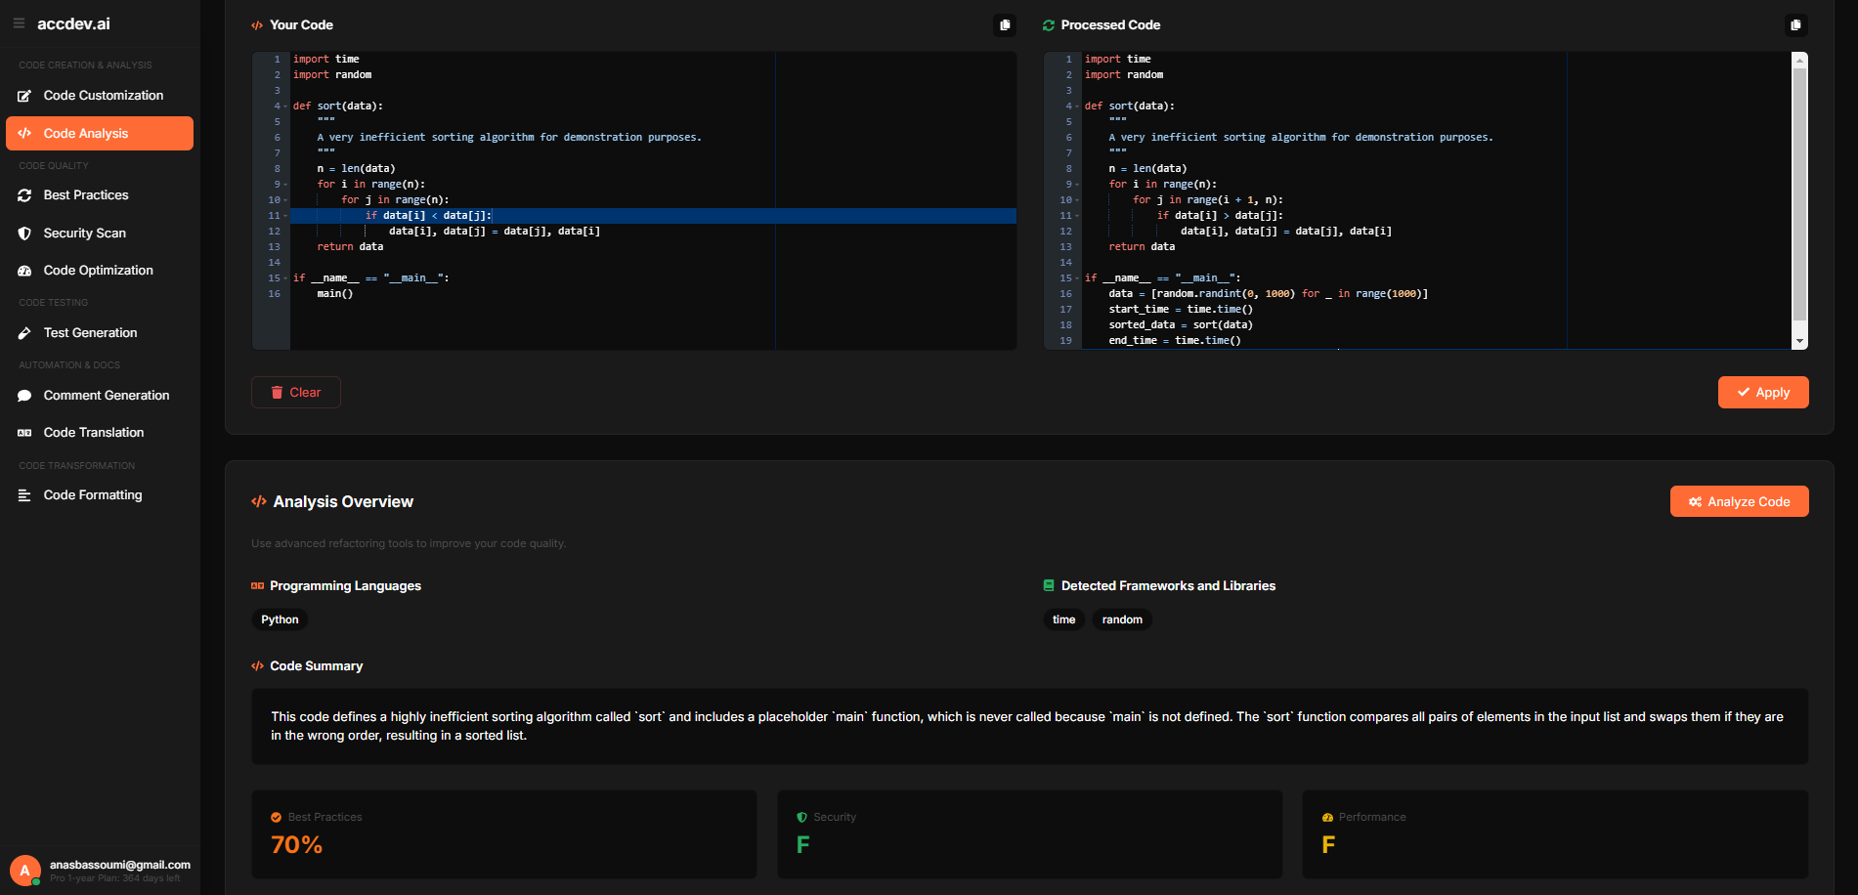Image resolution: width=1858 pixels, height=895 pixels.
Task: Toggle the hamburger menu icon
Action: click(19, 23)
